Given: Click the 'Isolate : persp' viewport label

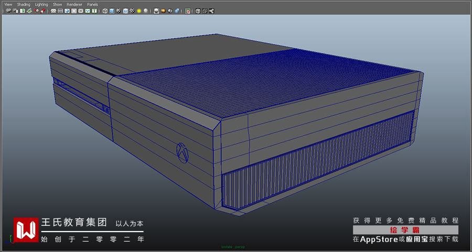Looking at the screenshot, I should (x=233, y=247).
